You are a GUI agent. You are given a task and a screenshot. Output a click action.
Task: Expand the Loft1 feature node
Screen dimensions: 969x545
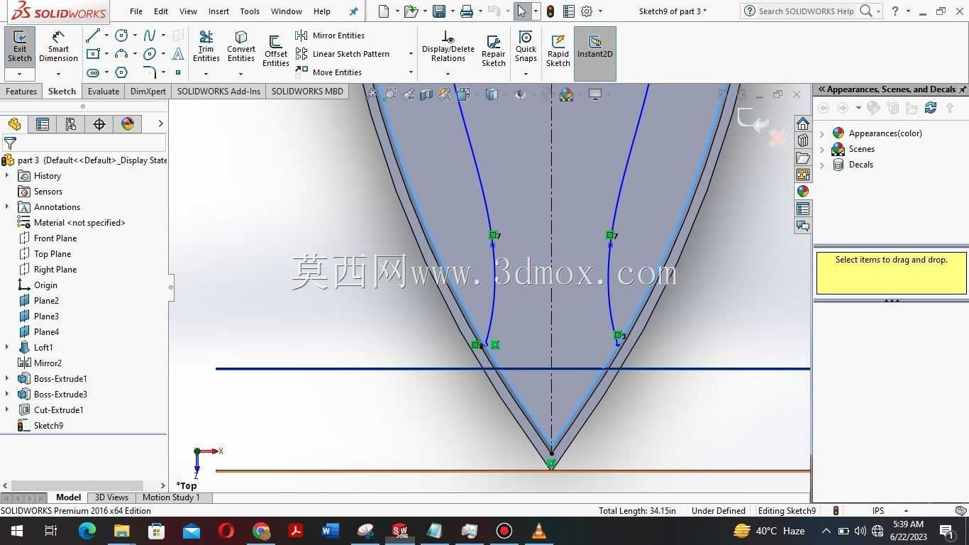(7, 348)
